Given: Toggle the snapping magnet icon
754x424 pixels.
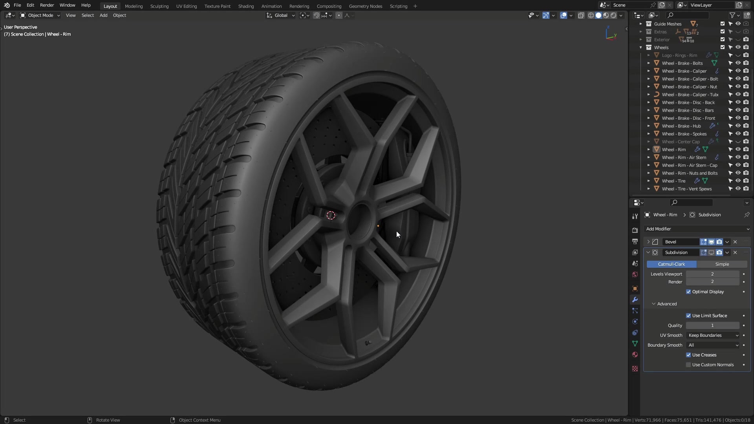Looking at the screenshot, I should click(x=316, y=15).
